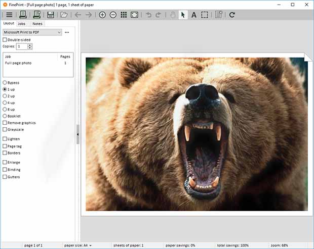
Task: Open the paper size A4 dropdown
Action: tap(78, 245)
